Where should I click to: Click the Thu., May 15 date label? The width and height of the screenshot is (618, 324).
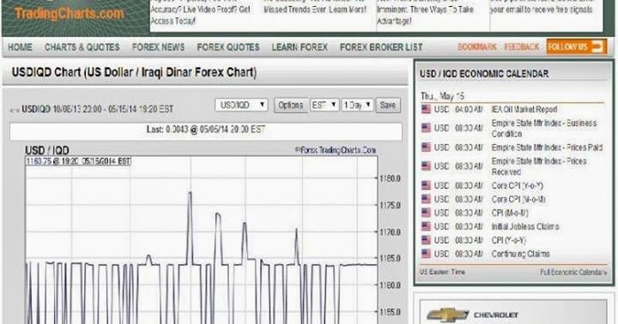pos(443,96)
